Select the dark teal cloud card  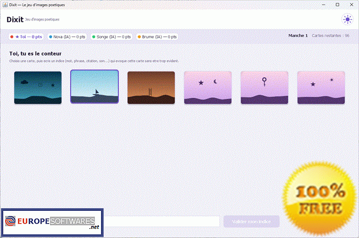38,88
